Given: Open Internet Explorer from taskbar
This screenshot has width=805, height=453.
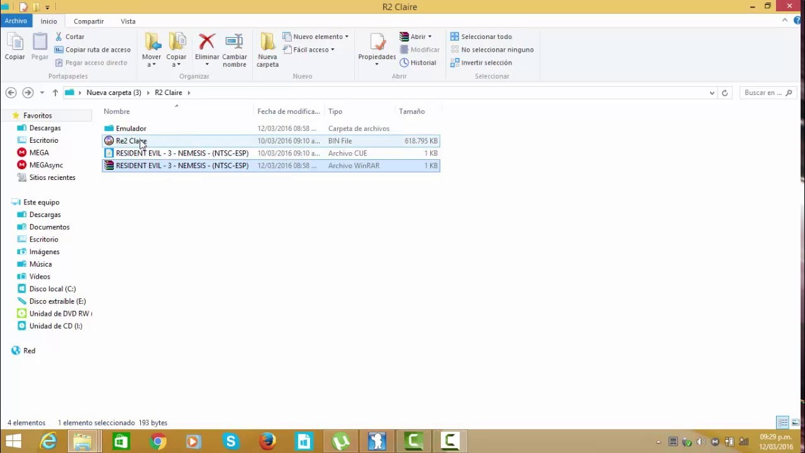Looking at the screenshot, I should tap(48, 442).
